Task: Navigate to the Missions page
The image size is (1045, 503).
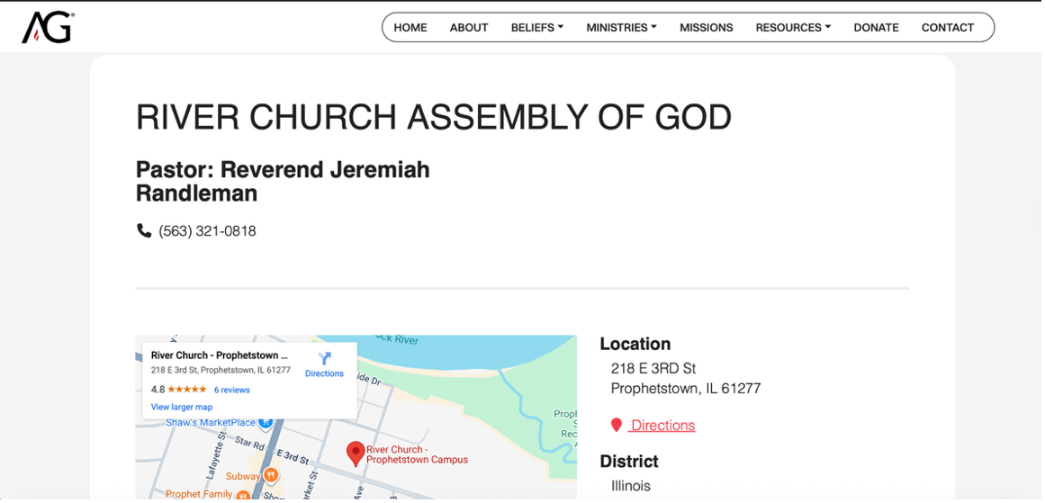Action: [707, 28]
